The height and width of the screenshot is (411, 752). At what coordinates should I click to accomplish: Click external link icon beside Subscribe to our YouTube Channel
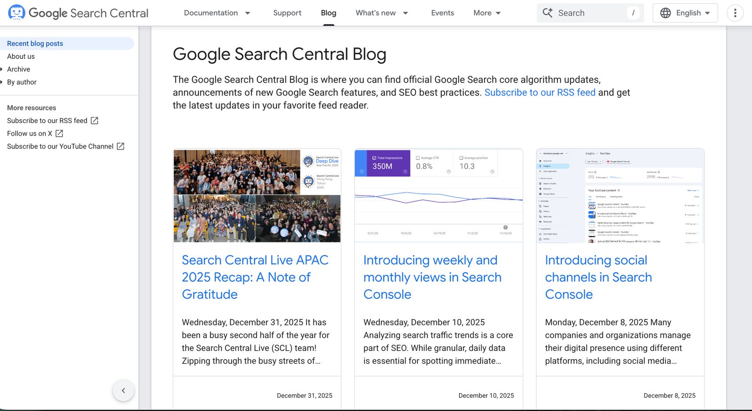[x=121, y=146]
